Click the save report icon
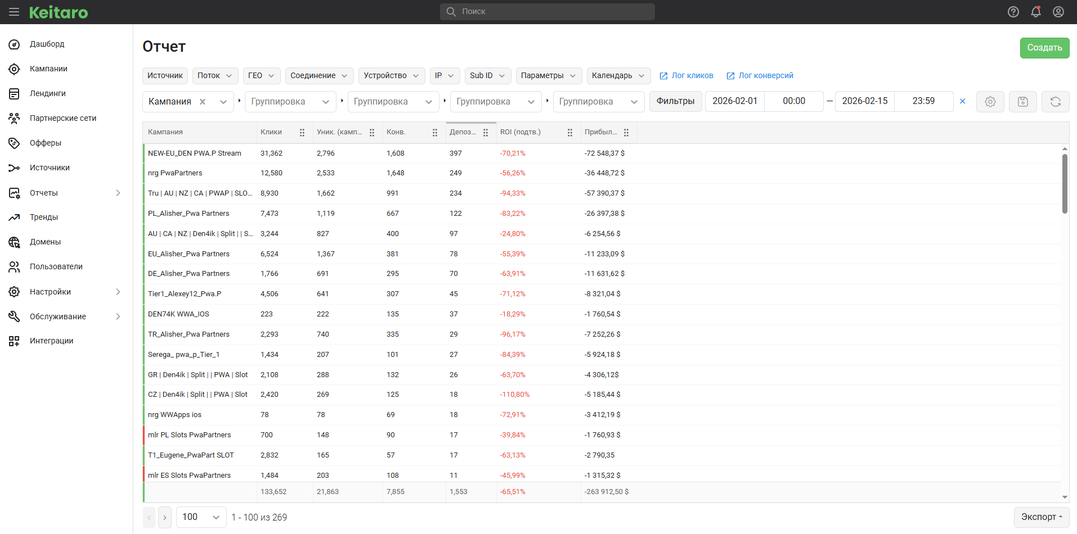Screen dimensions: 1077x534 [x=1023, y=102]
